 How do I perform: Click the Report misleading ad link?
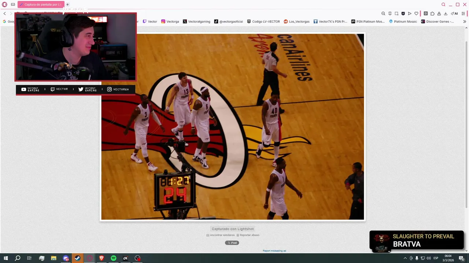click(x=274, y=251)
